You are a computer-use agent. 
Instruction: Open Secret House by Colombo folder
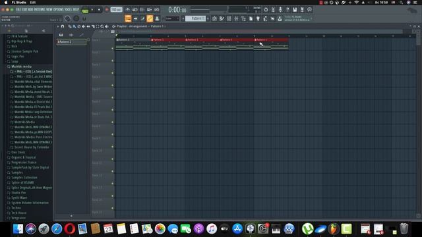click(x=32, y=147)
